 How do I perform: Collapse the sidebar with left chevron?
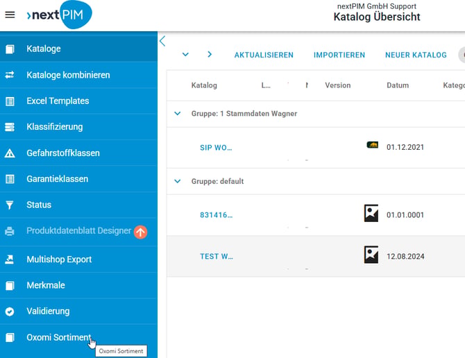coord(162,41)
